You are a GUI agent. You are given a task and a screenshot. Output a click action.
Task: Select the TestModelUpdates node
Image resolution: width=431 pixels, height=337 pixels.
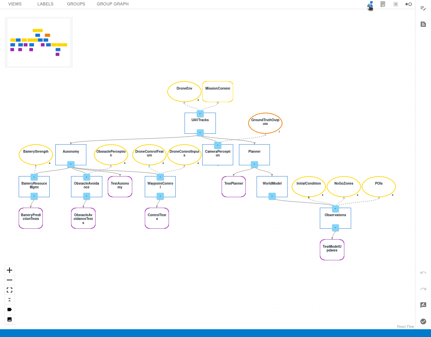click(332, 250)
